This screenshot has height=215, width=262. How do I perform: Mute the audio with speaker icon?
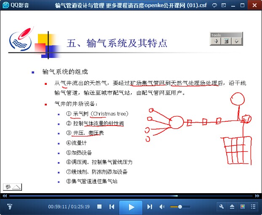pyautogui.click(x=162, y=207)
